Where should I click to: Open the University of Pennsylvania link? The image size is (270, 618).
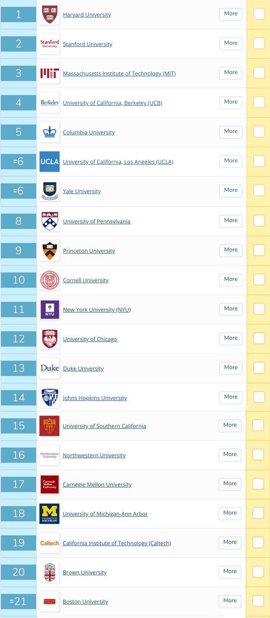(x=96, y=222)
